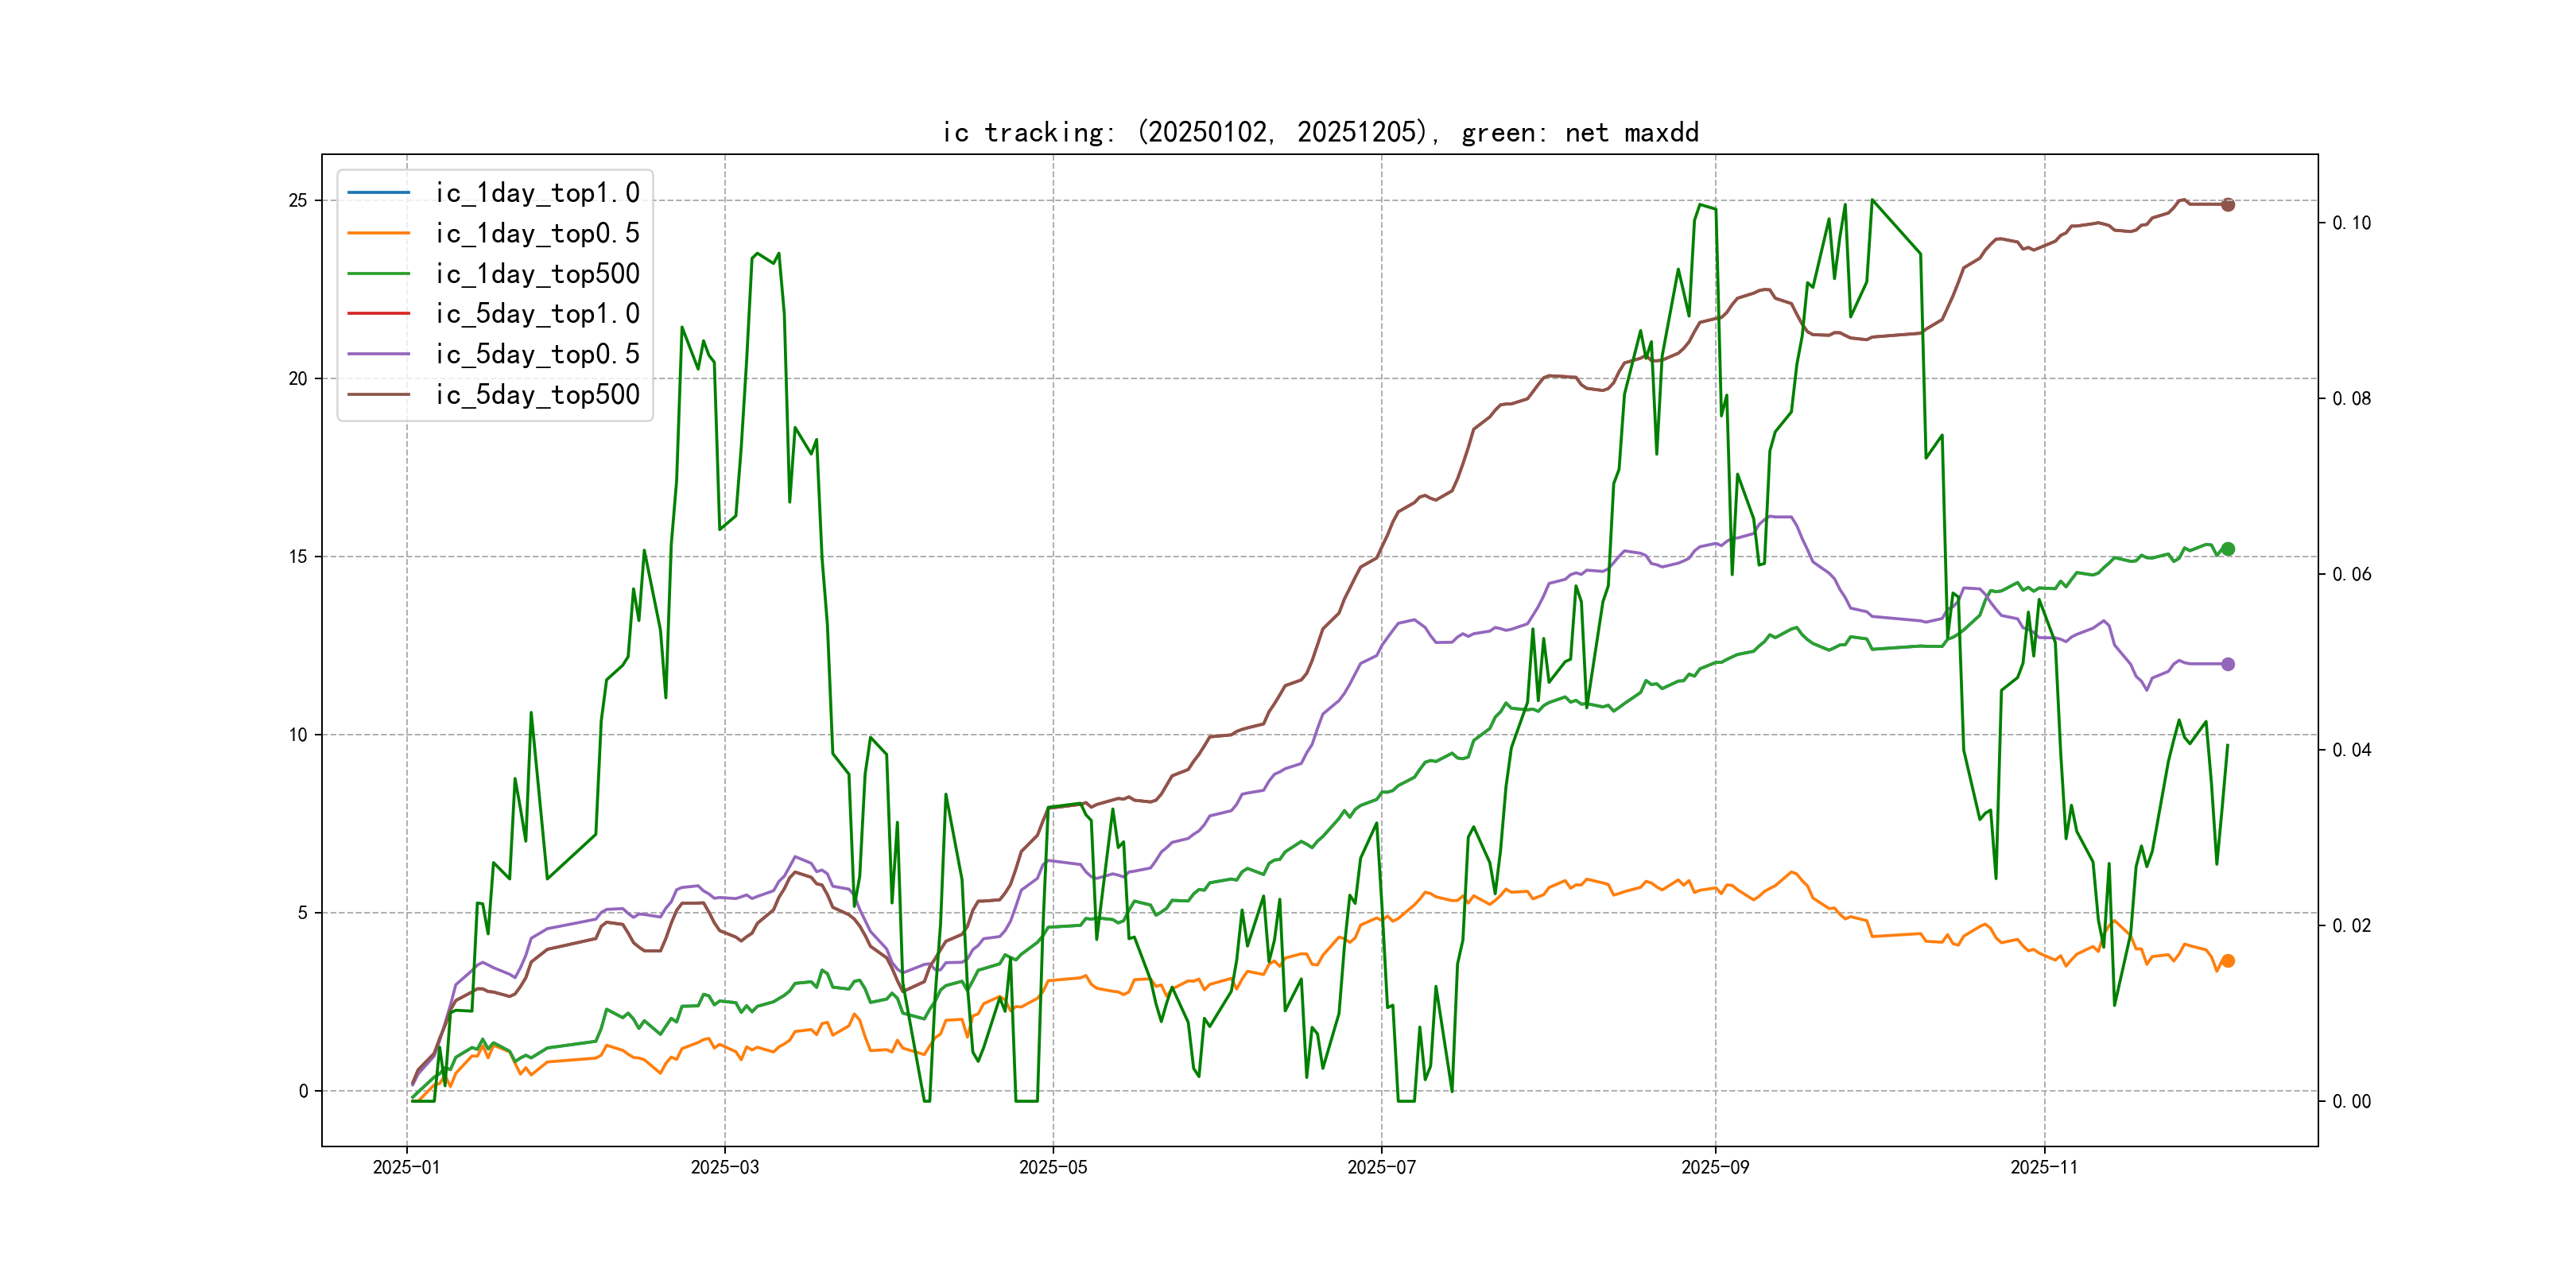This screenshot has width=2576, height=1288.
Task: Click the ic_1day_top0.5 orange legend line
Action: [378, 233]
